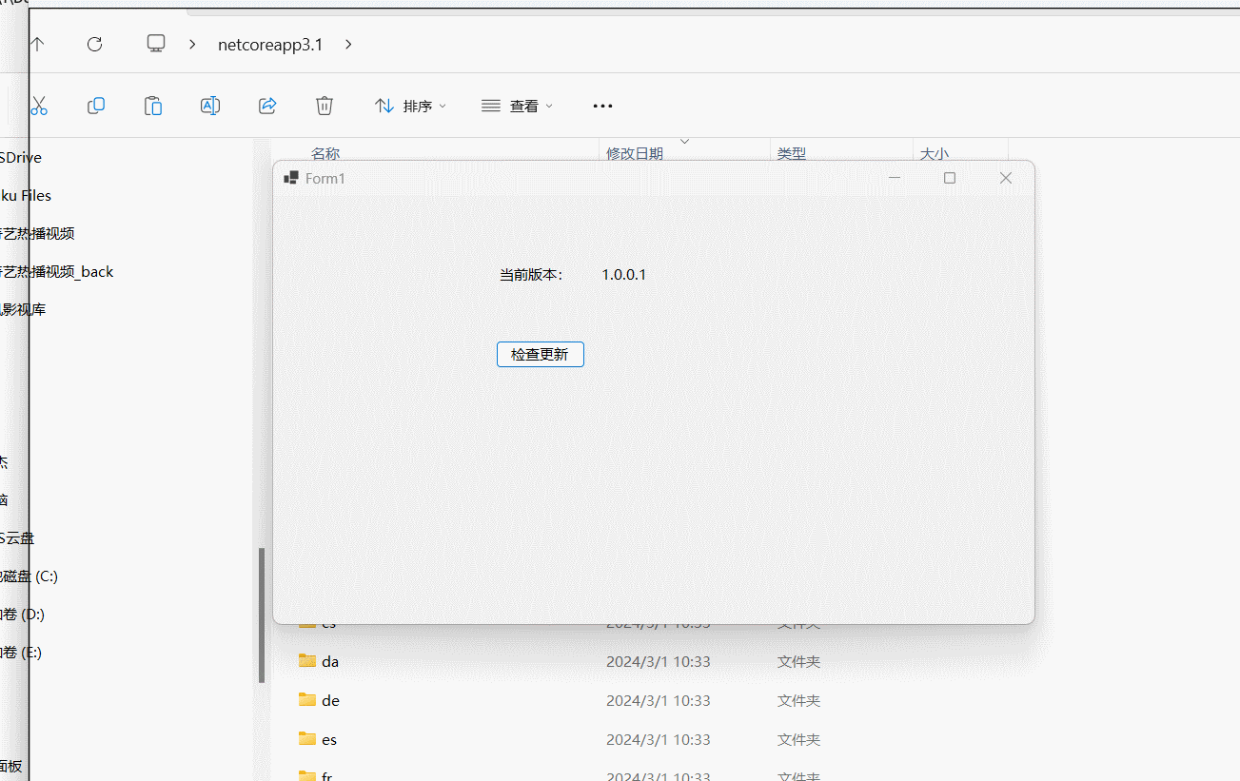This screenshot has height=781, width=1240.
Task: Open the 查看 view dropdown
Action: [x=517, y=106]
